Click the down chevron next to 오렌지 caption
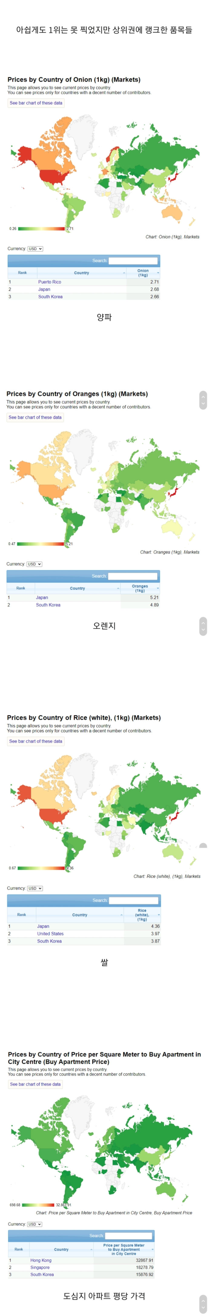The height and width of the screenshot is (1316, 212). tap(203, 630)
